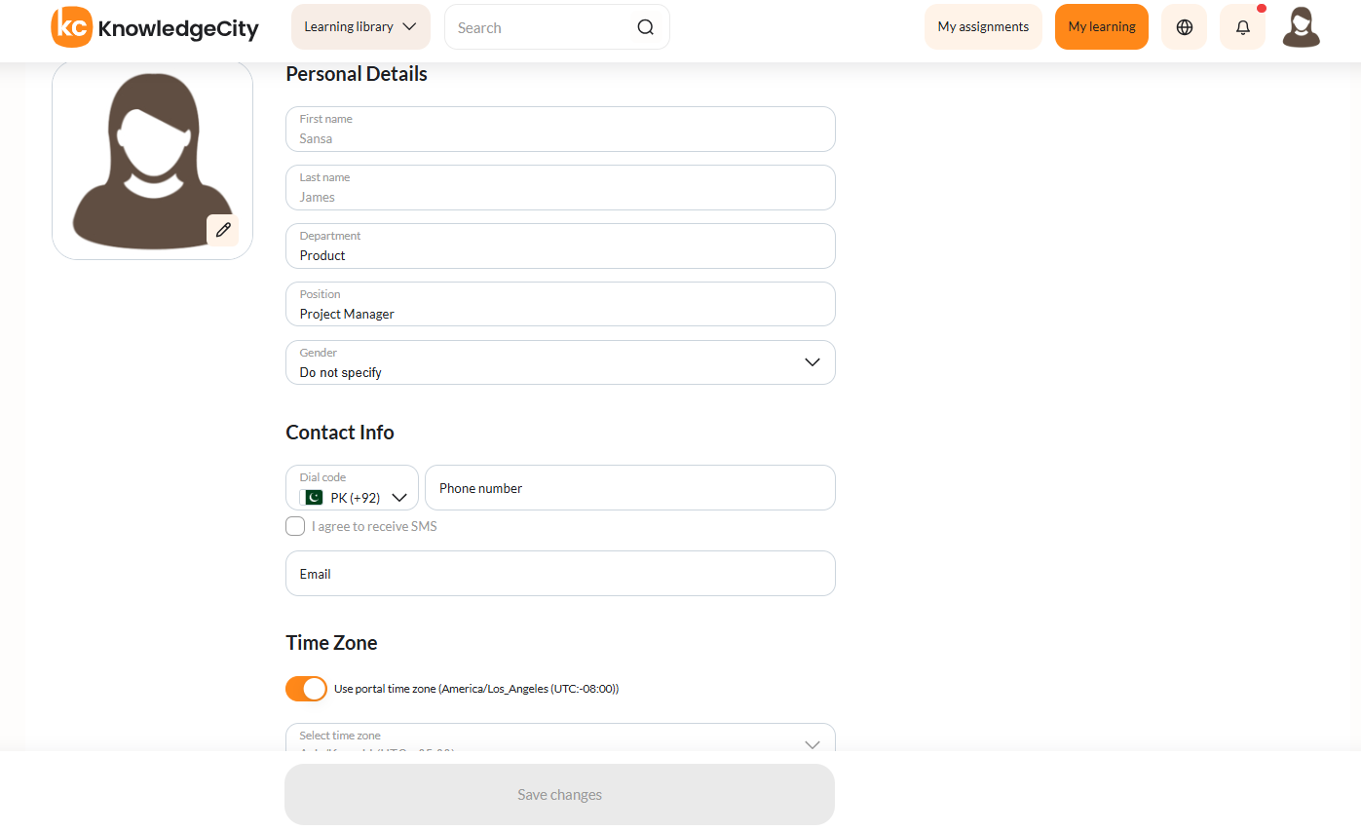
Task: Open the Dial code PK (+92) selector
Action: click(x=352, y=487)
